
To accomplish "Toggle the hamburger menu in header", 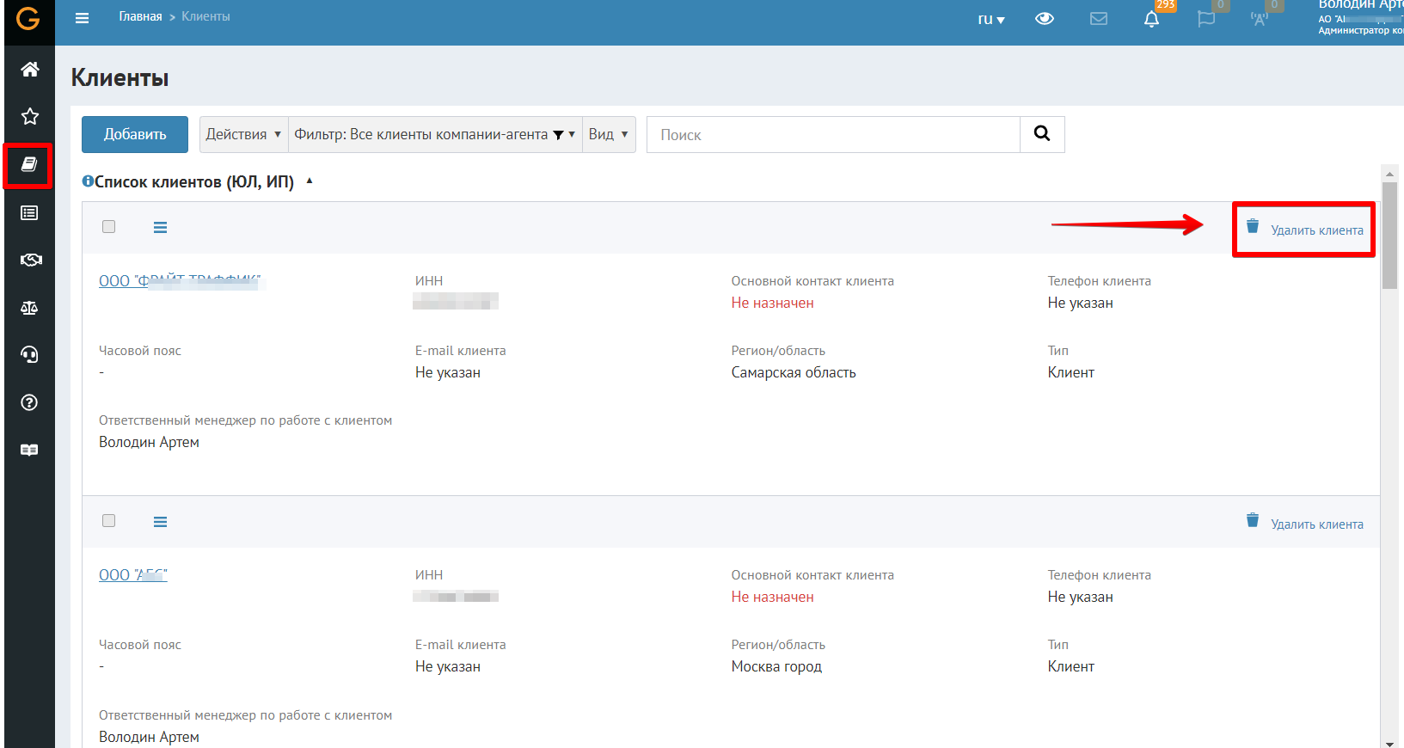I will (x=82, y=17).
